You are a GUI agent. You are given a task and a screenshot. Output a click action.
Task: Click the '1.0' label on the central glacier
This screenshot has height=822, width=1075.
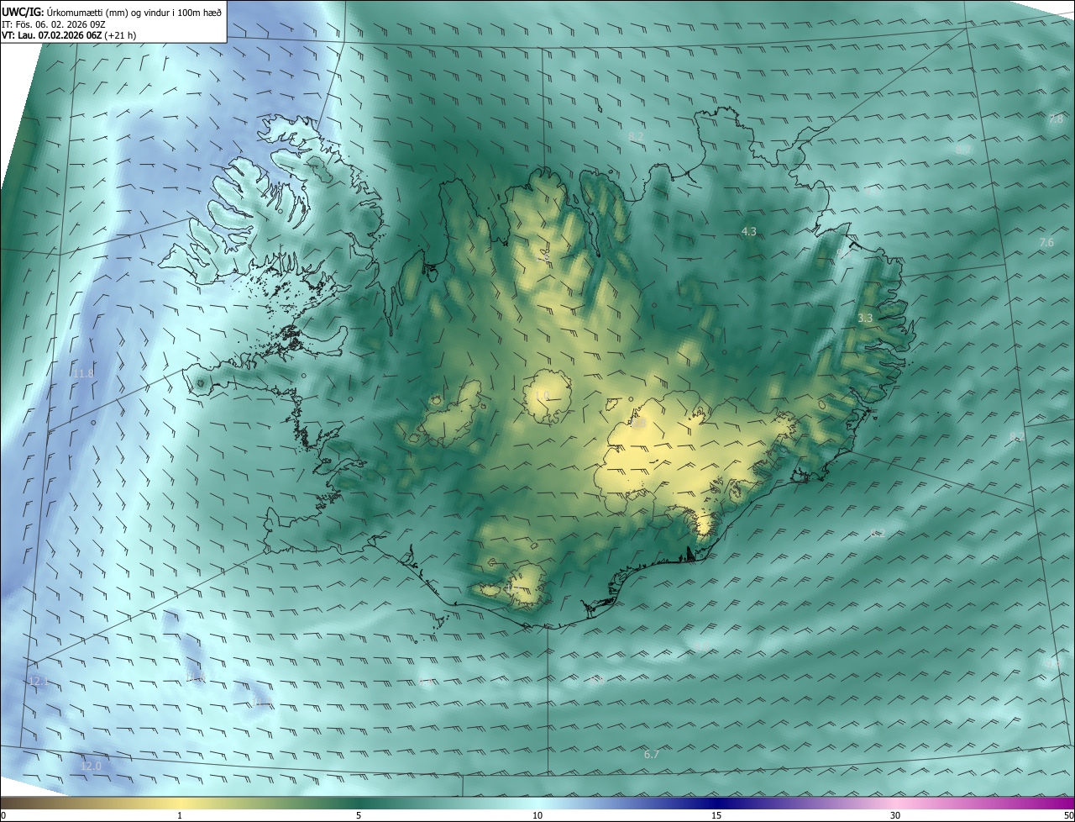click(x=542, y=396)
